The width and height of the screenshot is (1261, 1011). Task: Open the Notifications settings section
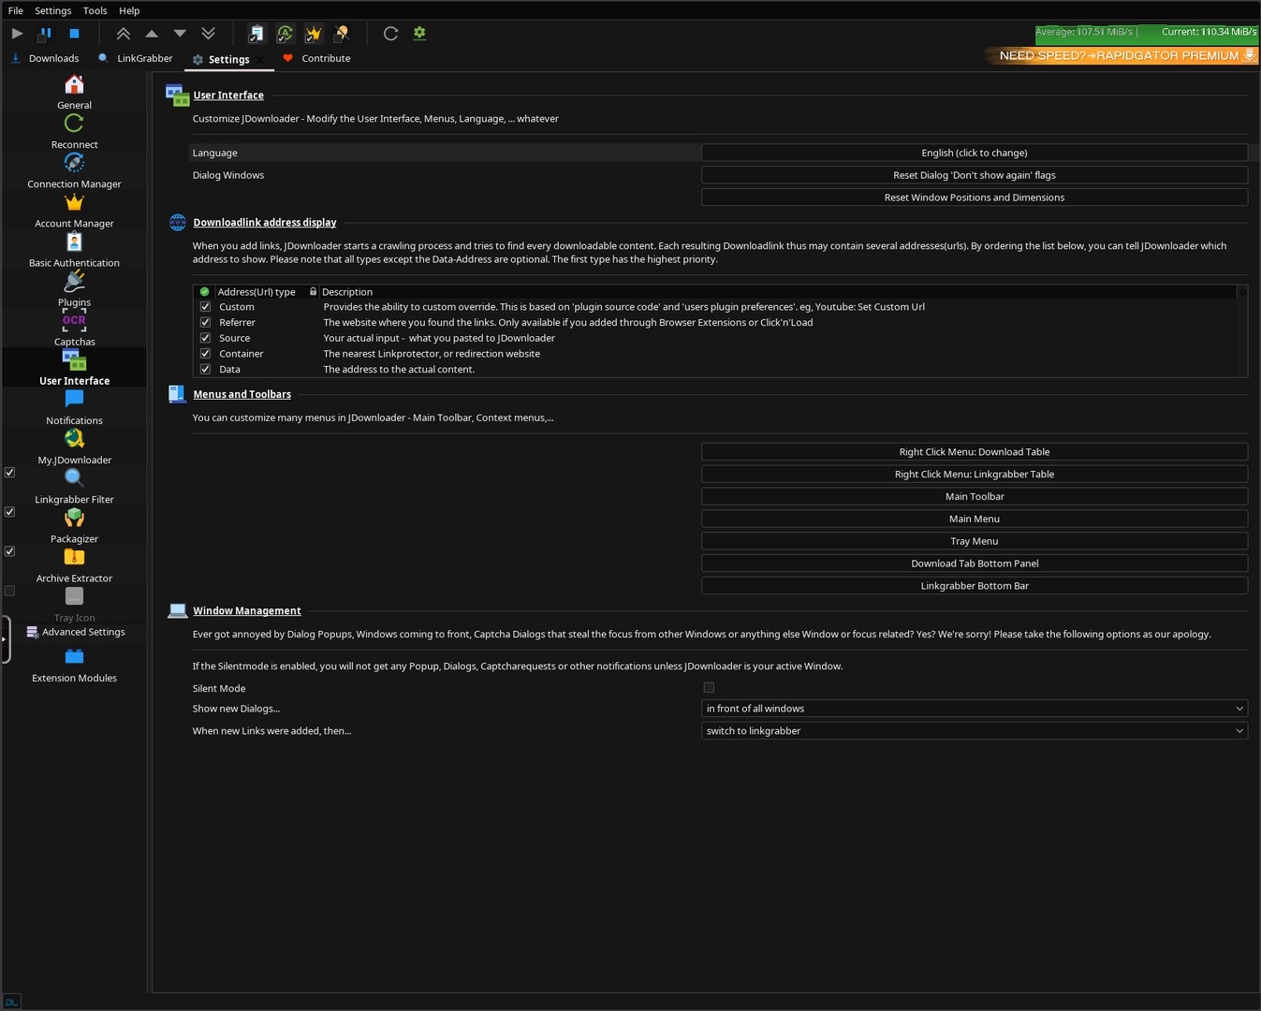point(74,407)
